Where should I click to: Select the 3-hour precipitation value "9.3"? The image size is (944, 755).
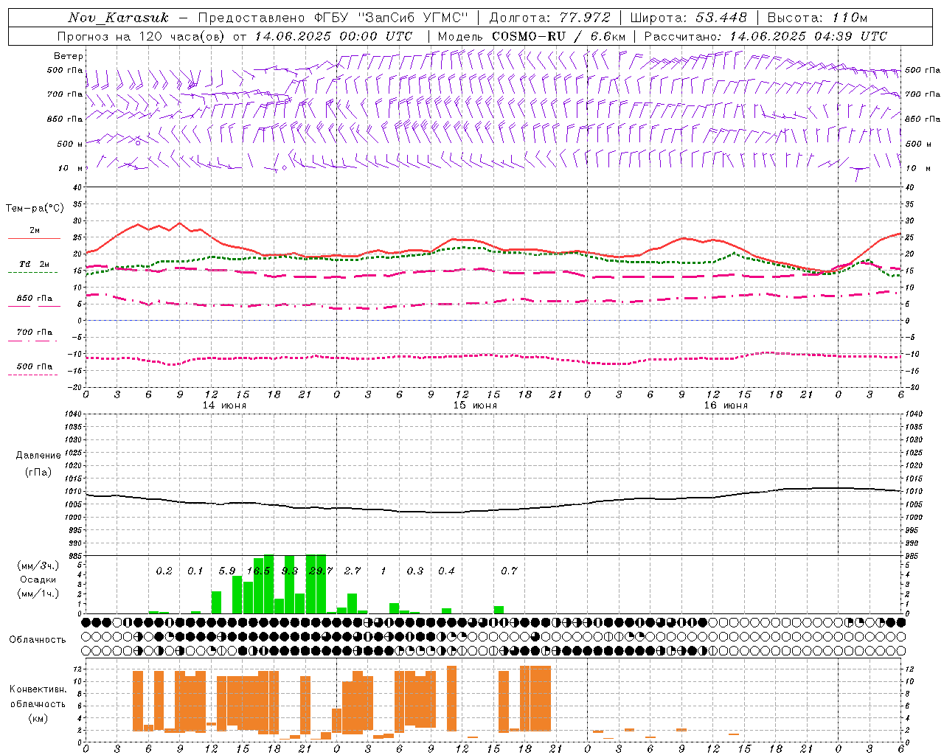point(290,571)
